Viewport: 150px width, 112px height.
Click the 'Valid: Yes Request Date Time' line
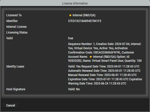104,66
